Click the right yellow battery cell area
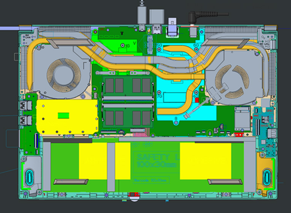Viewport: 291px width, 213px height. [205, 161]
